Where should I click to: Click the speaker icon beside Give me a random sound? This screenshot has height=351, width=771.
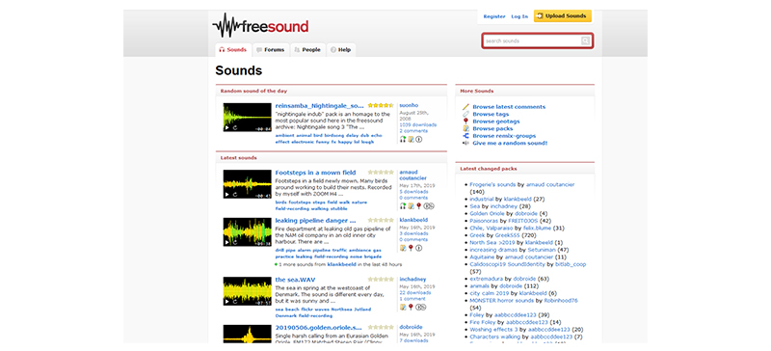click(465, 143)
